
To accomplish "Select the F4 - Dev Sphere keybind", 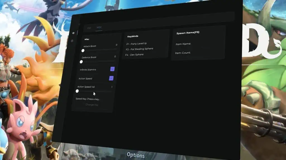I will pyautogui.click(x=134, y=55).
